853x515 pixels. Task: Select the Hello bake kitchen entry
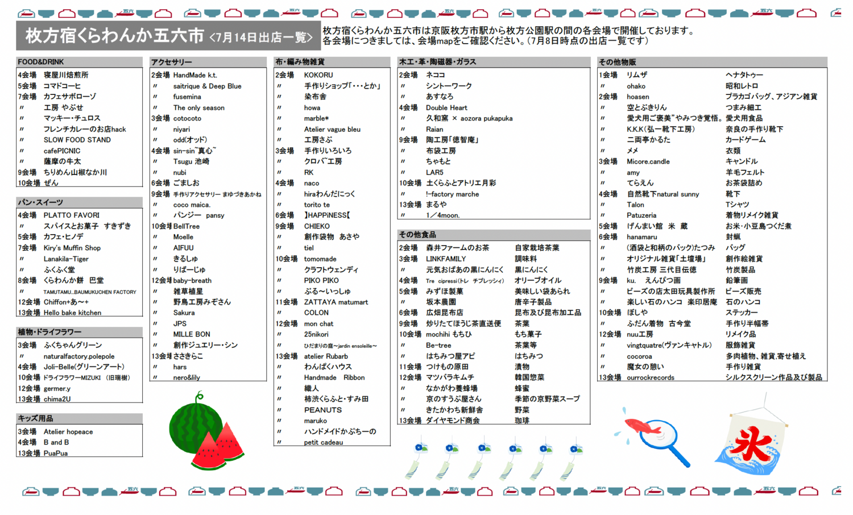pos(72,313)
